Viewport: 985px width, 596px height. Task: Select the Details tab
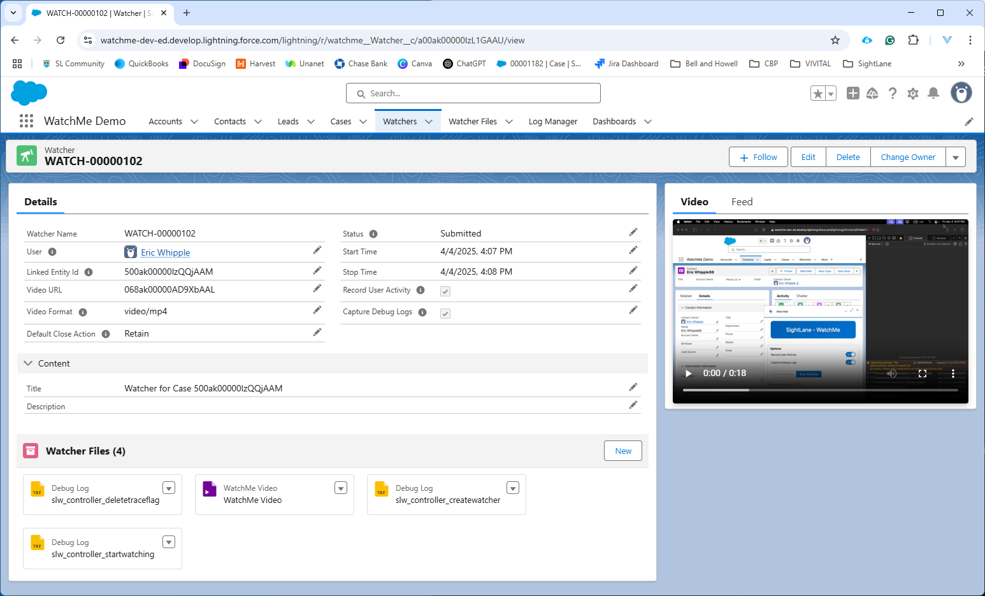(41, 202)
